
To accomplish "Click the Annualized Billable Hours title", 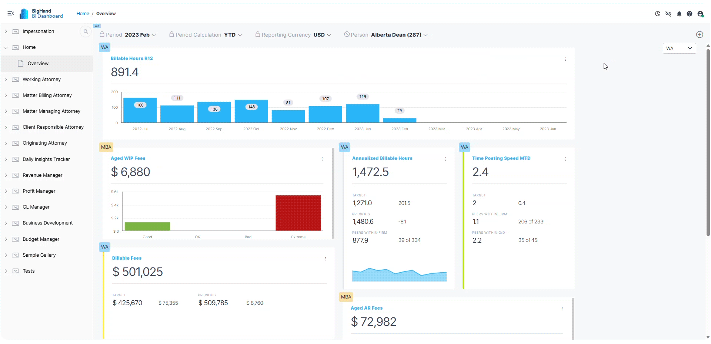I will [x=382, y=158].
